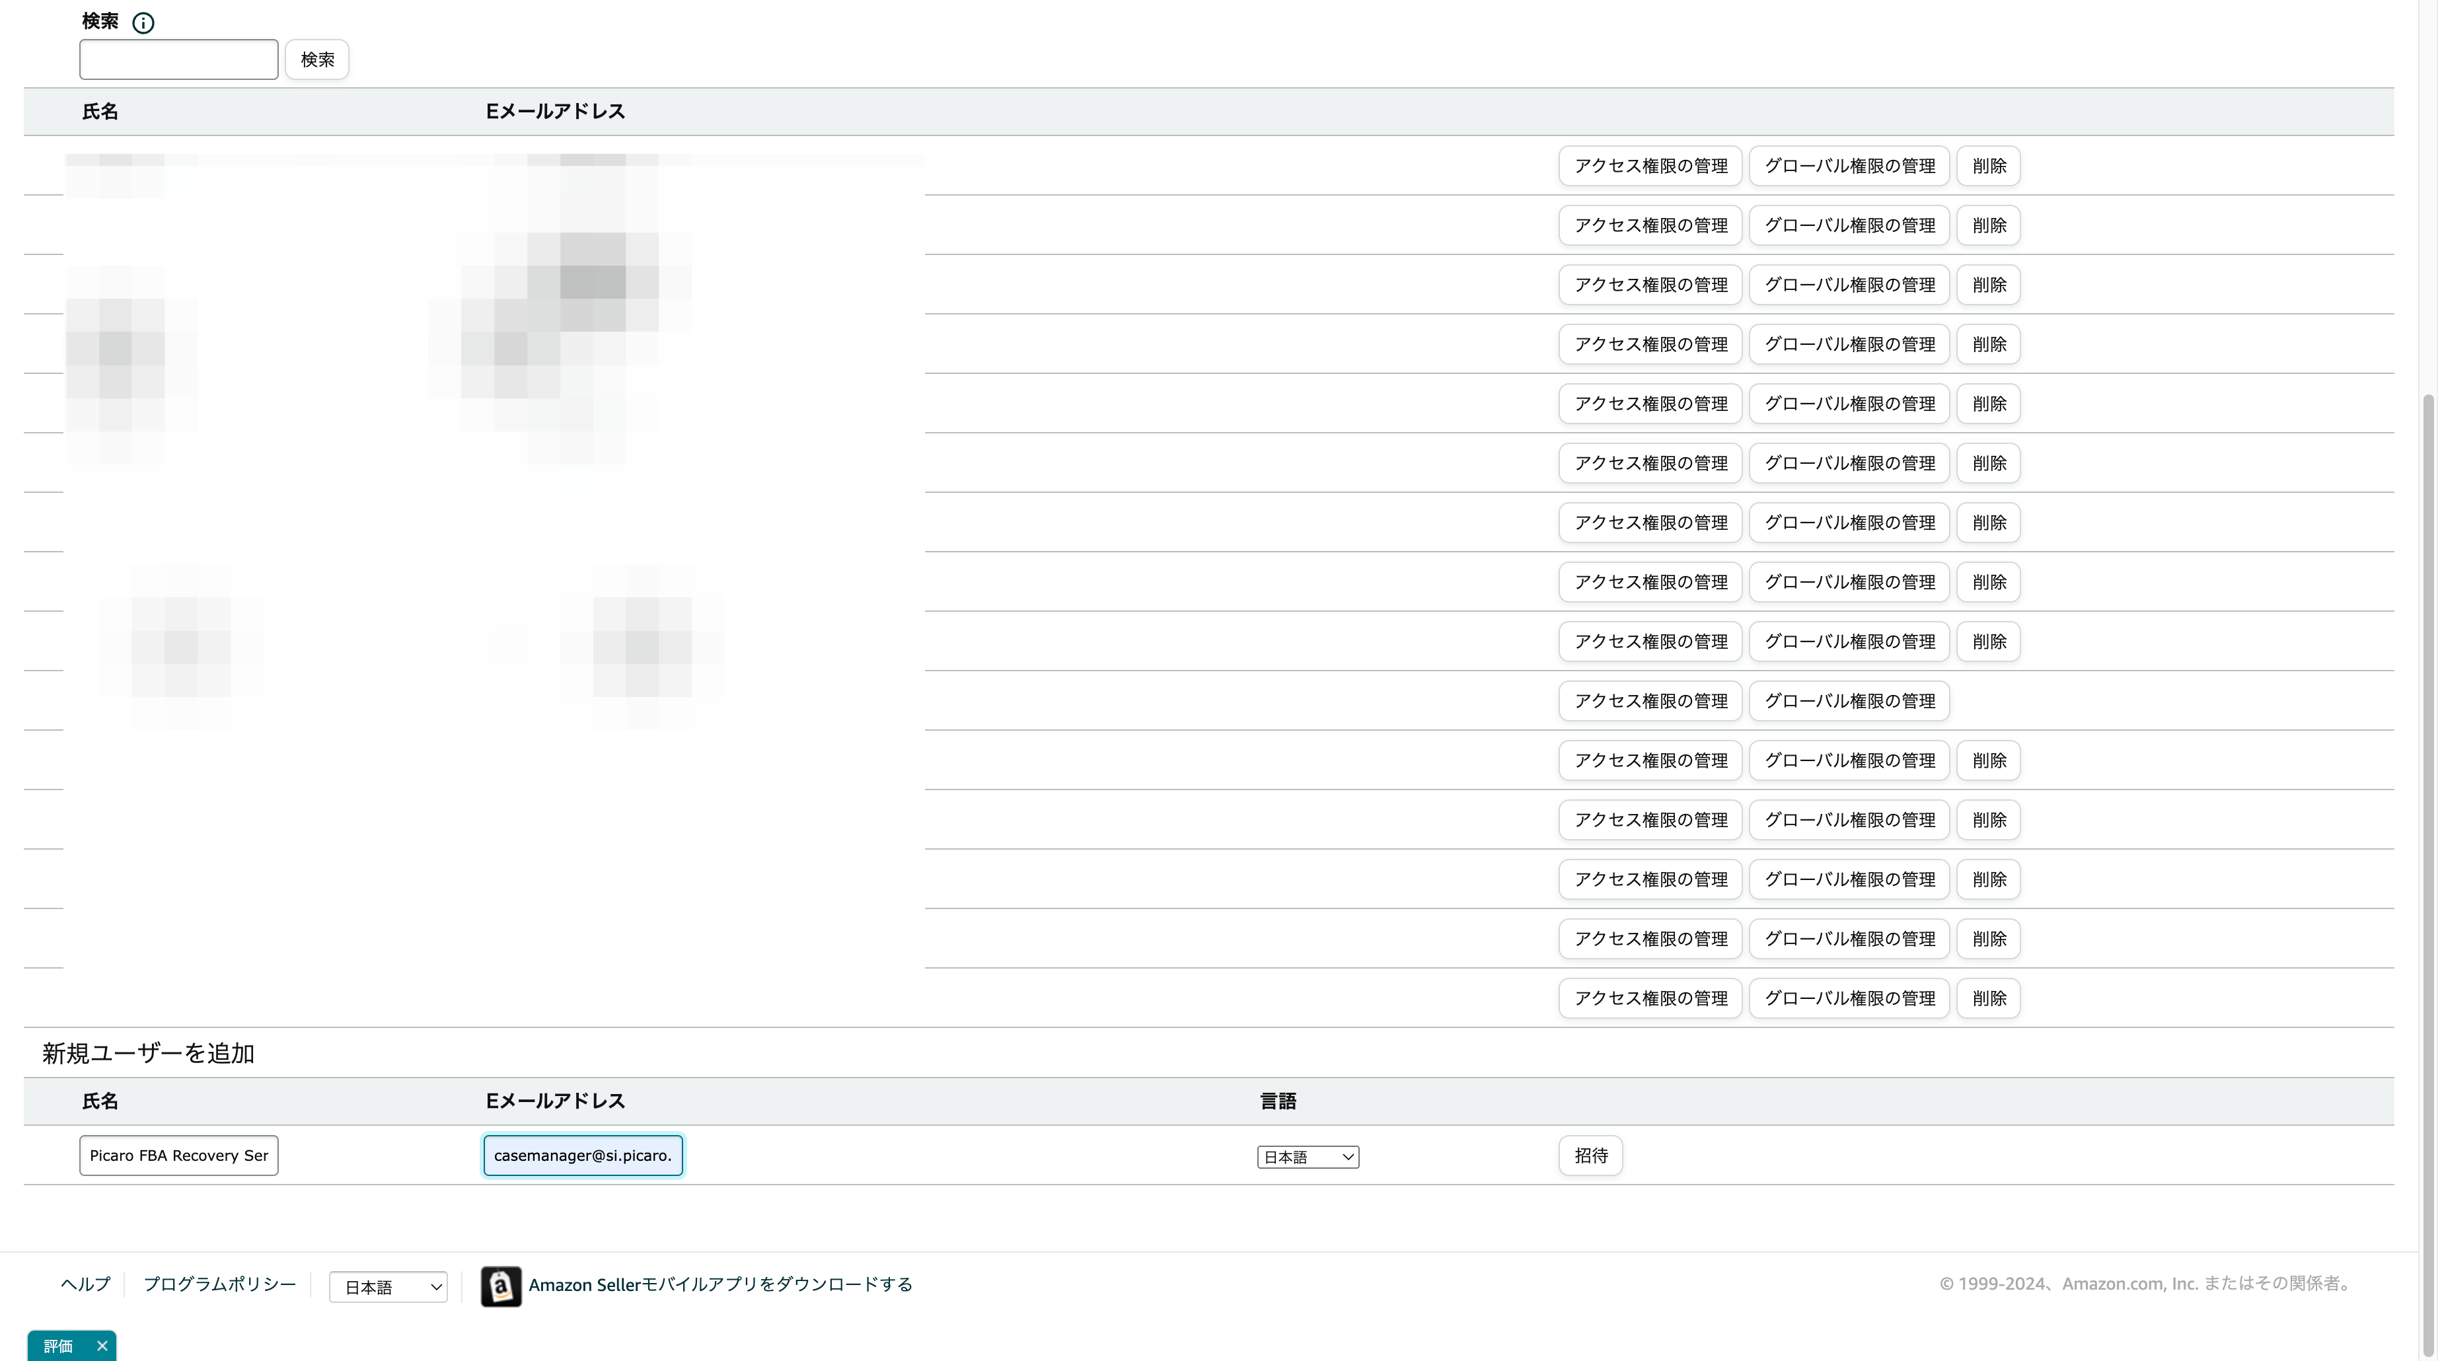The image size is (2438, 1361).
Task: Click アクセス権限の管理 in the row without 削除
Action: 1650,702
